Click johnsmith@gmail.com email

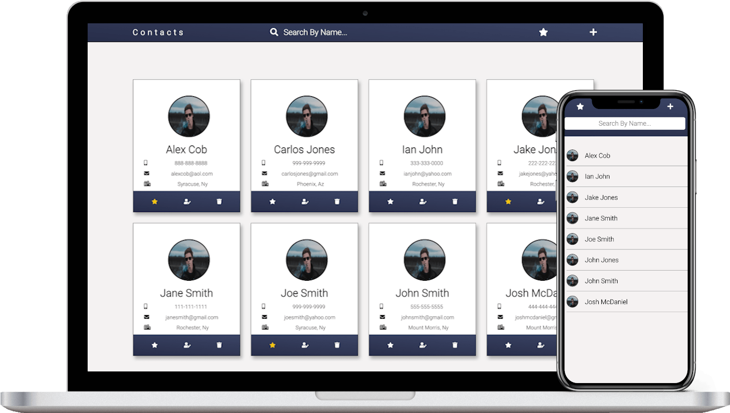pyautogui.click(x=428, y=318)
